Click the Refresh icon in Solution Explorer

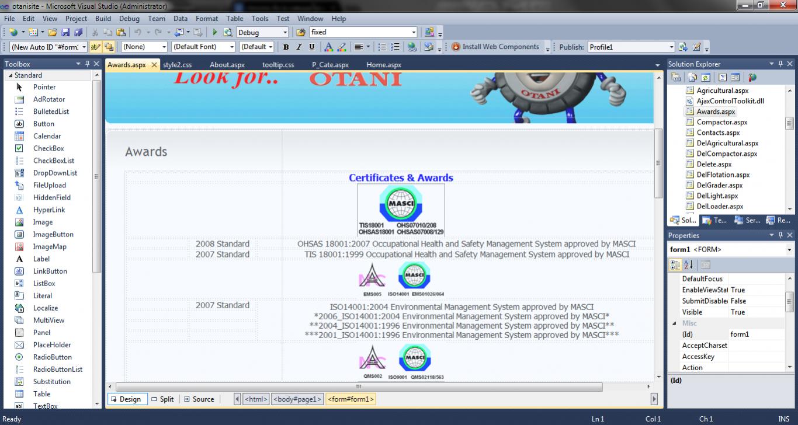pyautogui.click(x=705, y=78)
